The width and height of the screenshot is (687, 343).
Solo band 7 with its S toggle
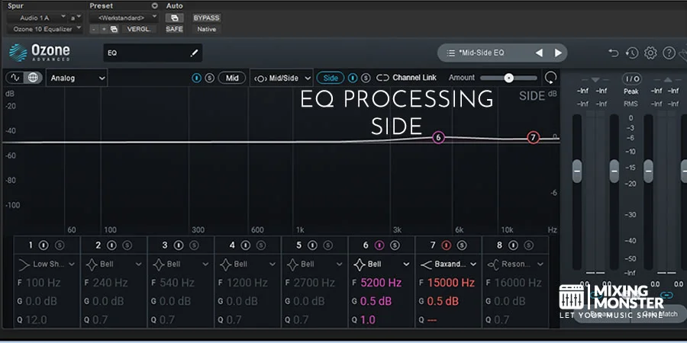(x=462, y=245)
